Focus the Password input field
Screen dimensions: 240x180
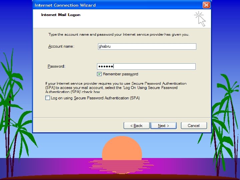[146, 66]
